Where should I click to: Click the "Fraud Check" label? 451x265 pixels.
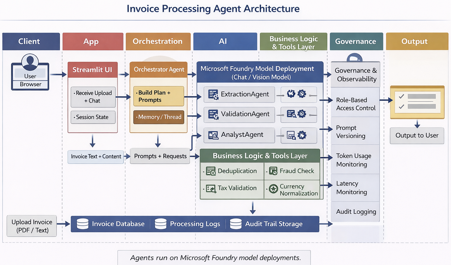click(x=297, y=171)
